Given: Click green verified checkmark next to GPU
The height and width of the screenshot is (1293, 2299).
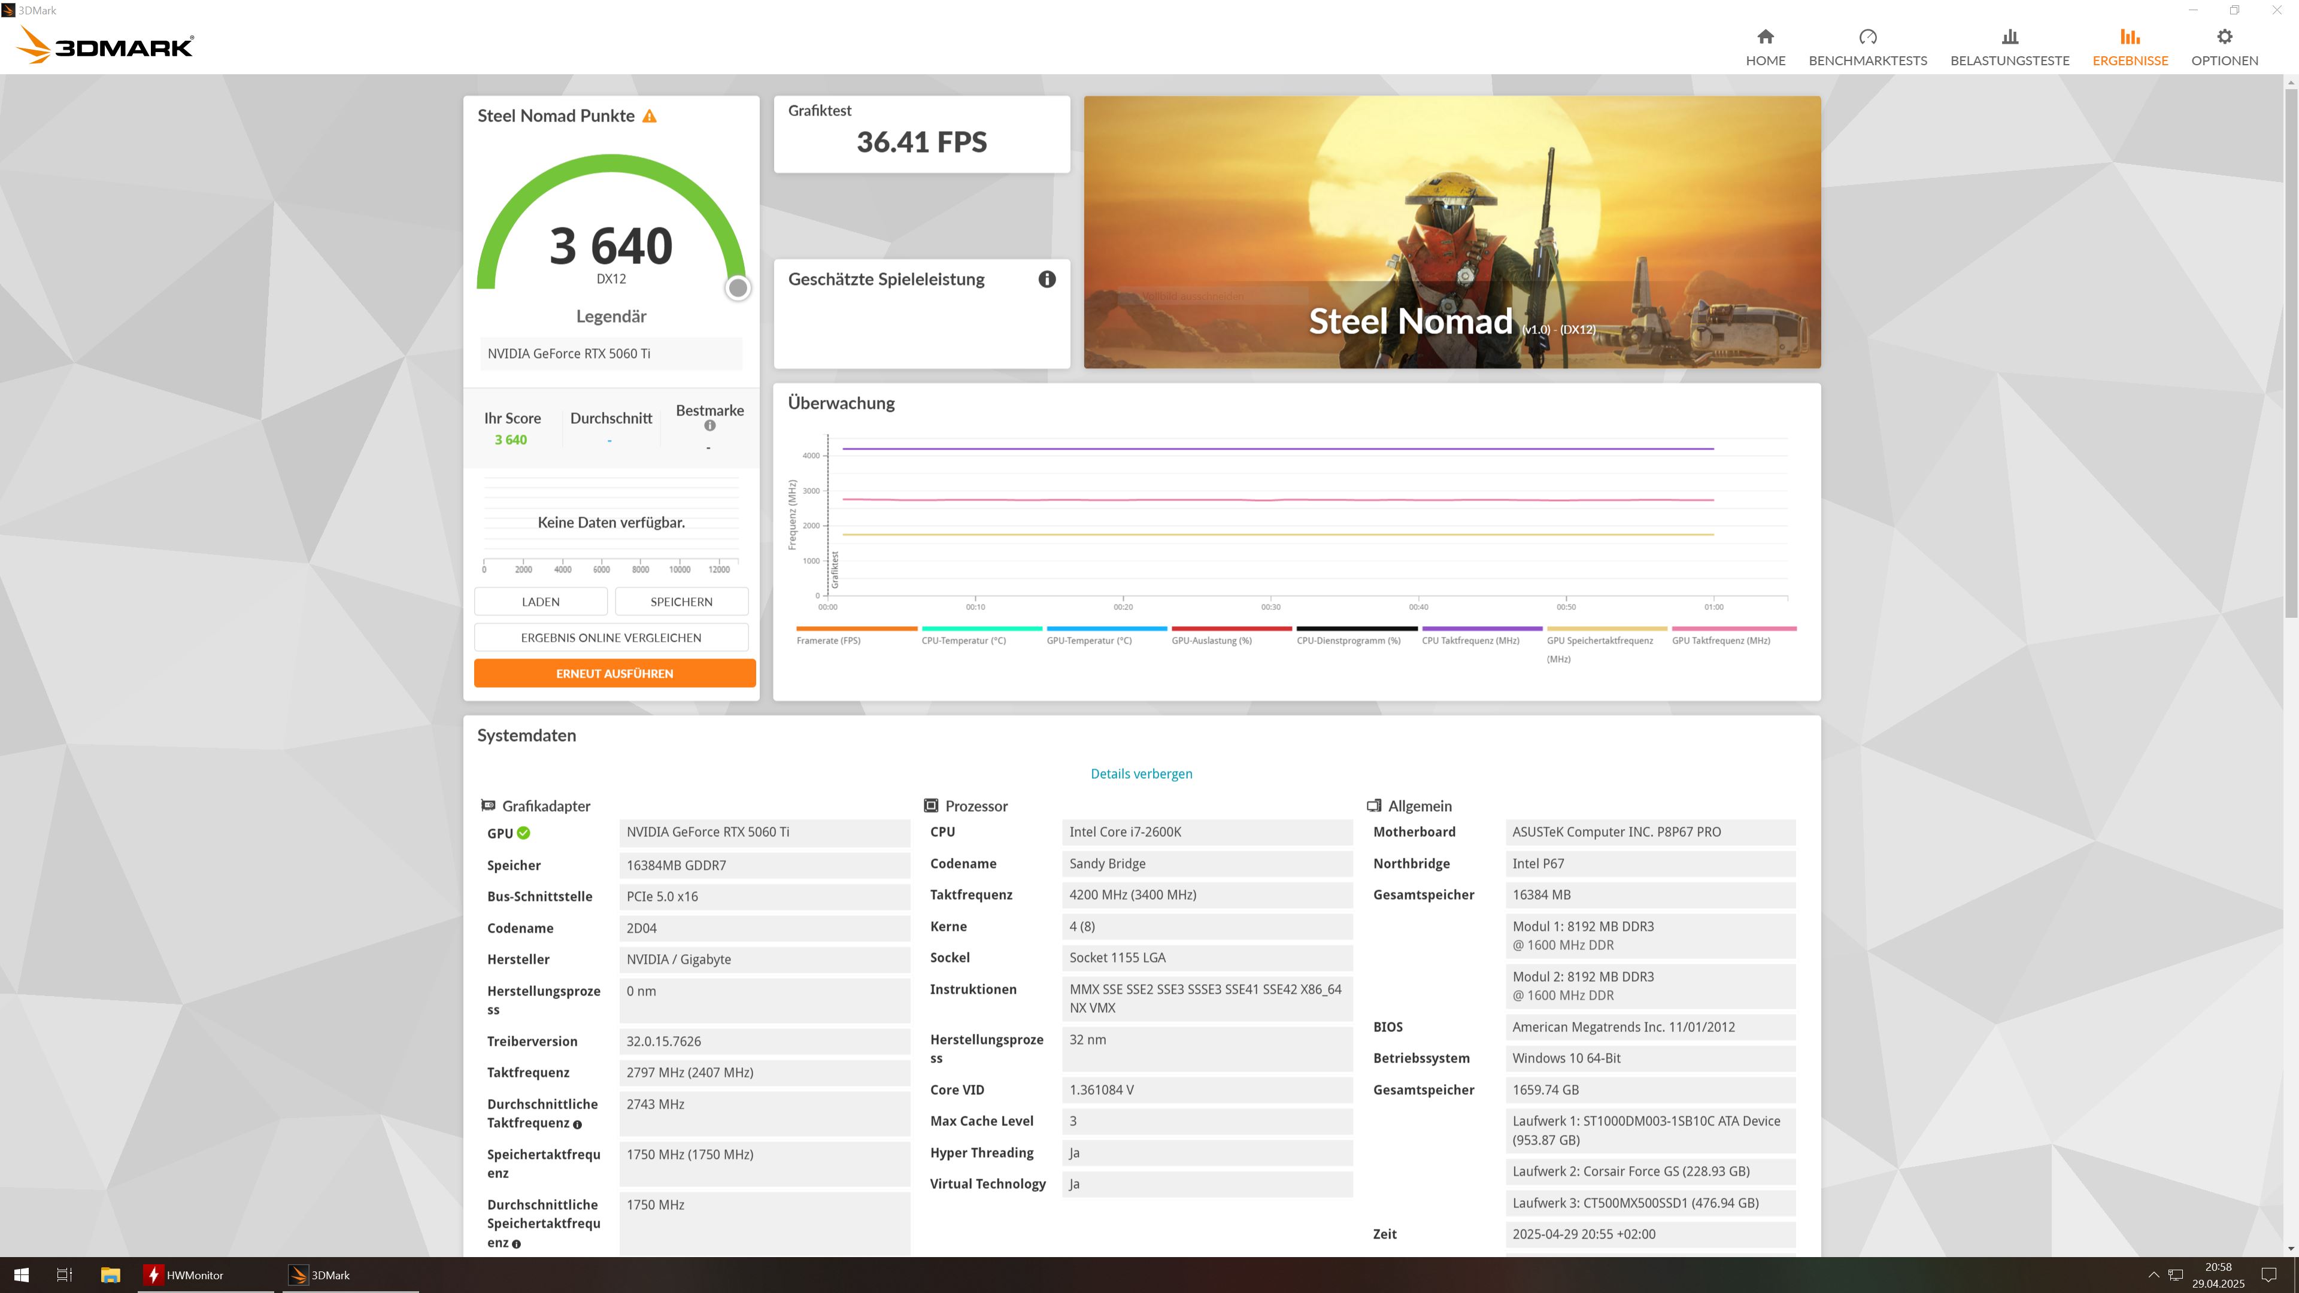Looking at the screenshot, I should point(524,833).
